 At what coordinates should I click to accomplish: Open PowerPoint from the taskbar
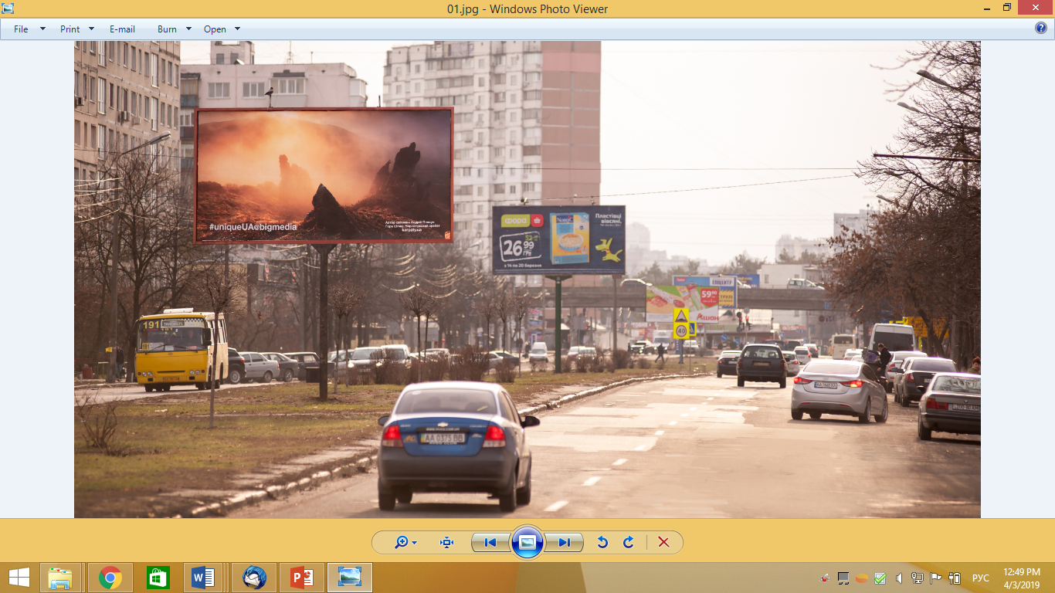pyautogui.click(x=301, y=578)
